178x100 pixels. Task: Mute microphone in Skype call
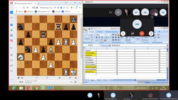(x=123, y=34)
